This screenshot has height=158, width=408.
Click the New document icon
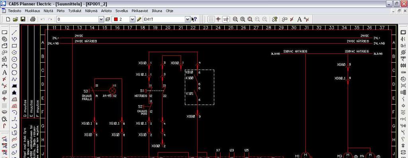tap(8, 19)
